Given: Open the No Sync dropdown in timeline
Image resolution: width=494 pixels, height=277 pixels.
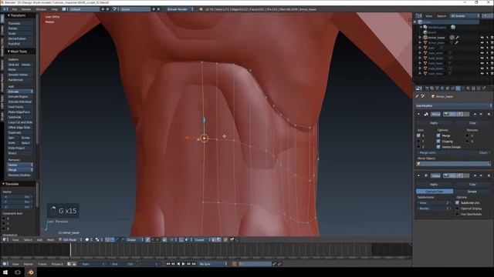Looking at the screenshot, I should tap(213, 264).
